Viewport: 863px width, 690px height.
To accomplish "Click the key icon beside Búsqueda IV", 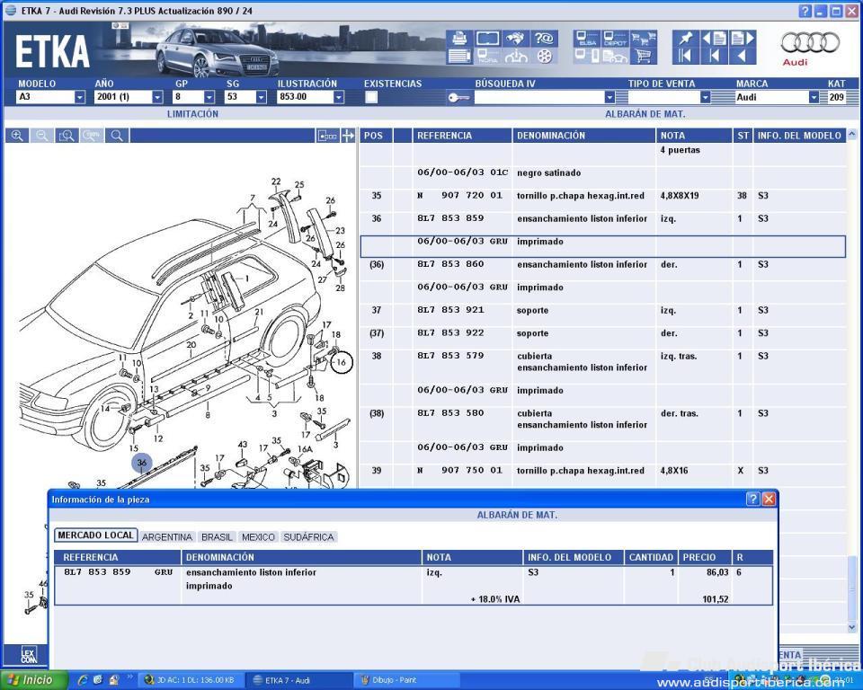I will pos(458,97).
